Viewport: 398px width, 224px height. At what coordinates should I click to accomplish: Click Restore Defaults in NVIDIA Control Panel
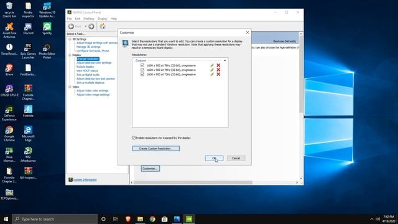click(285, 41)
